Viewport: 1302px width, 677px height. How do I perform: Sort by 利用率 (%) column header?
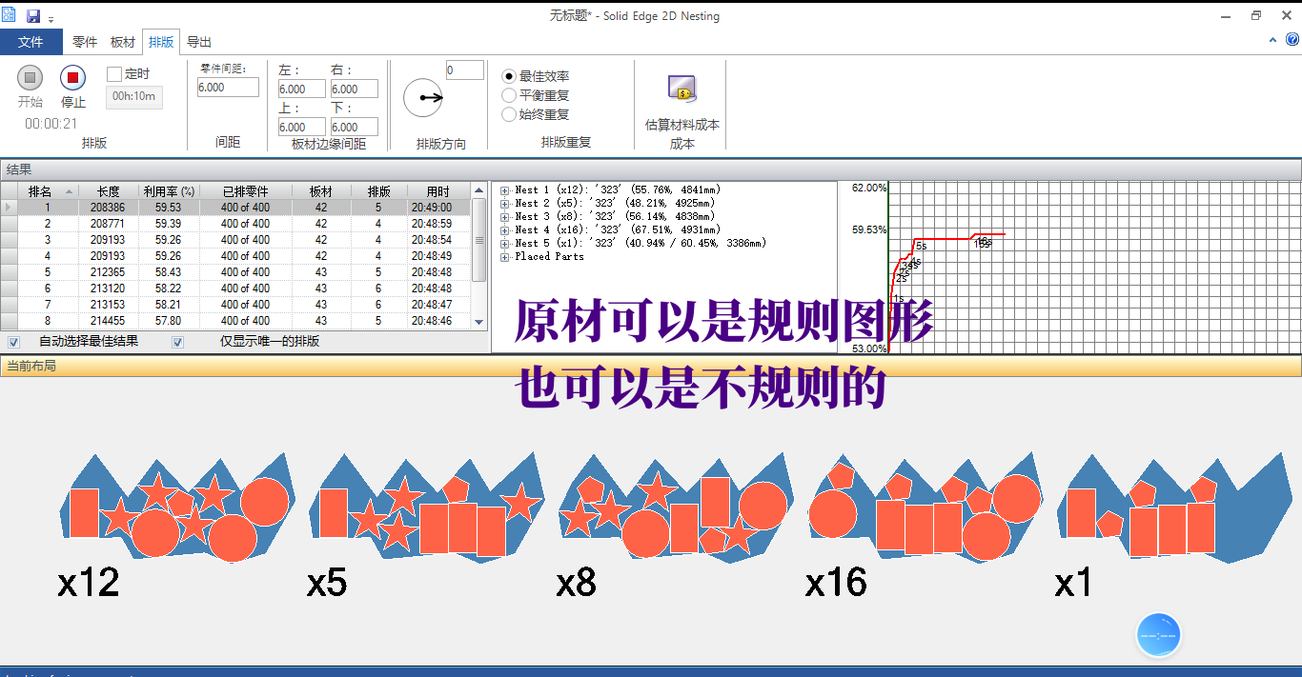point(169,191)
